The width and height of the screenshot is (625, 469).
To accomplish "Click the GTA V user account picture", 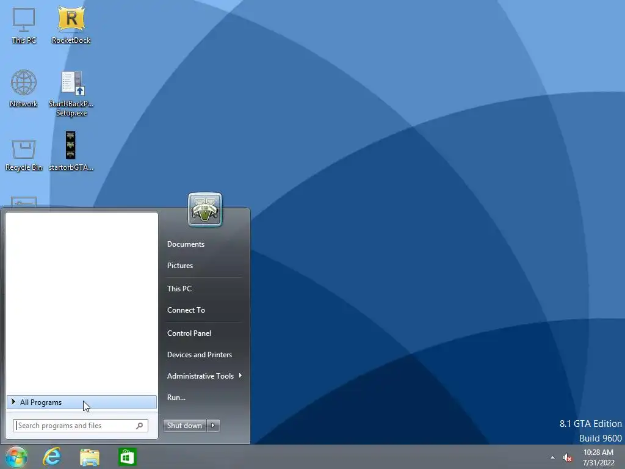I will pyautogui.click(x=205, y=210).
